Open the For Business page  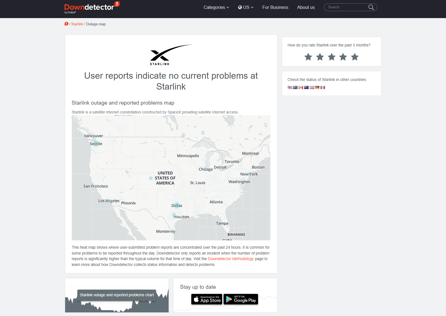(275, 7)
